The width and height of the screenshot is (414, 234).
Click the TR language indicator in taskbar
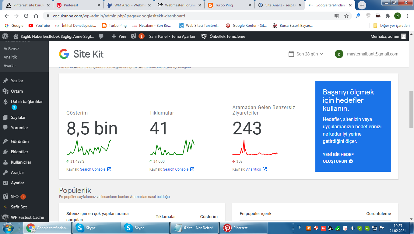click(299, 227)
